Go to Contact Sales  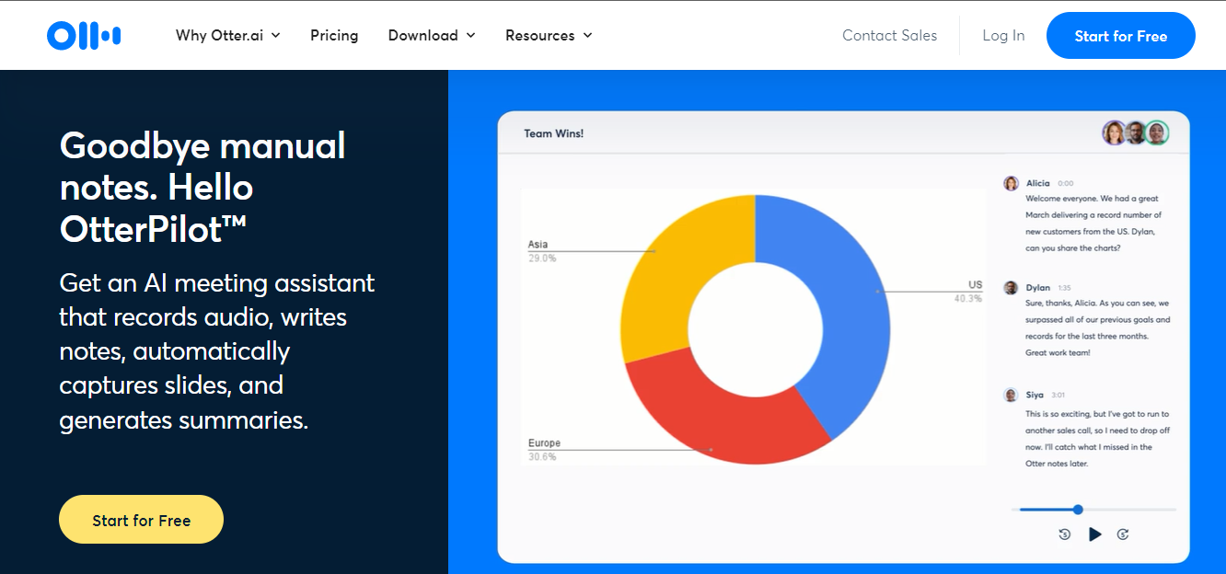tap(889, 36)
